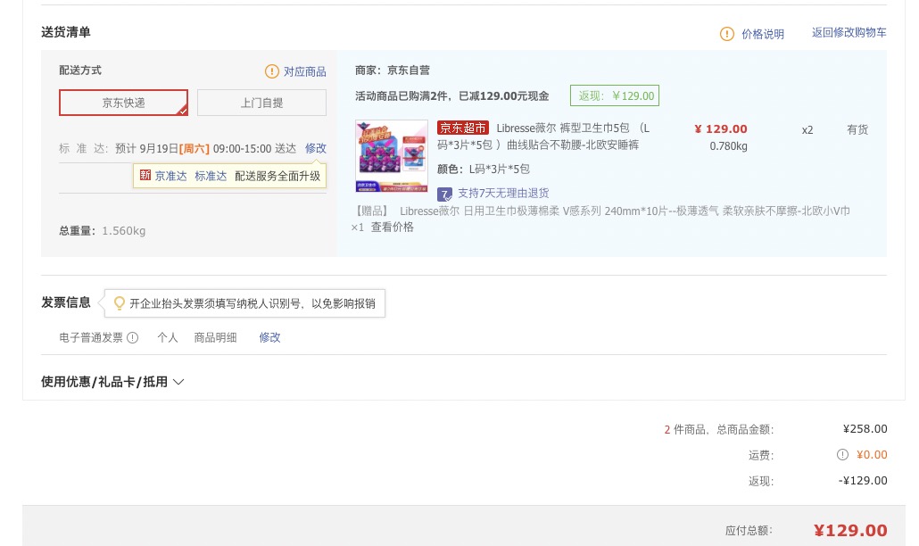Click the 个人 invoice title text
The width and height of the screenshot is (919, 546).
click(x=168, y=337)
